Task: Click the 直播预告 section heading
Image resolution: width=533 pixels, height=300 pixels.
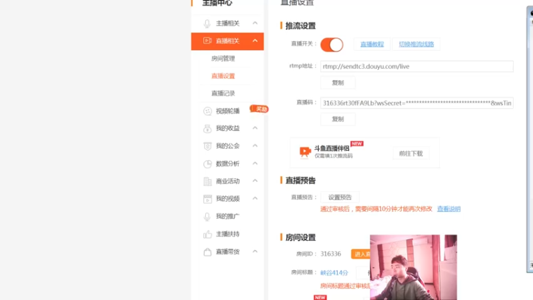Action: tap(300, 181)
